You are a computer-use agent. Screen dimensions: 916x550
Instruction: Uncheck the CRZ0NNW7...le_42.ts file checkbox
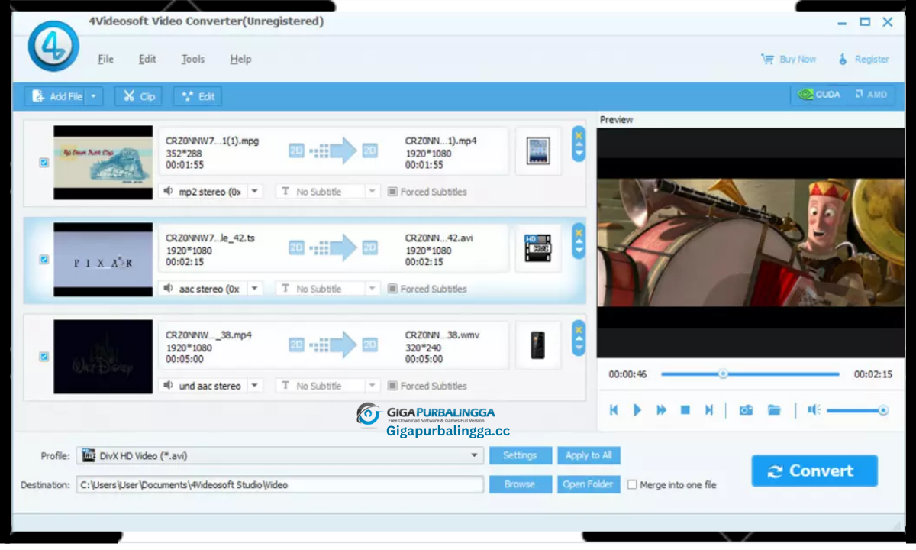pyautogui.click(x=44, y=259)
